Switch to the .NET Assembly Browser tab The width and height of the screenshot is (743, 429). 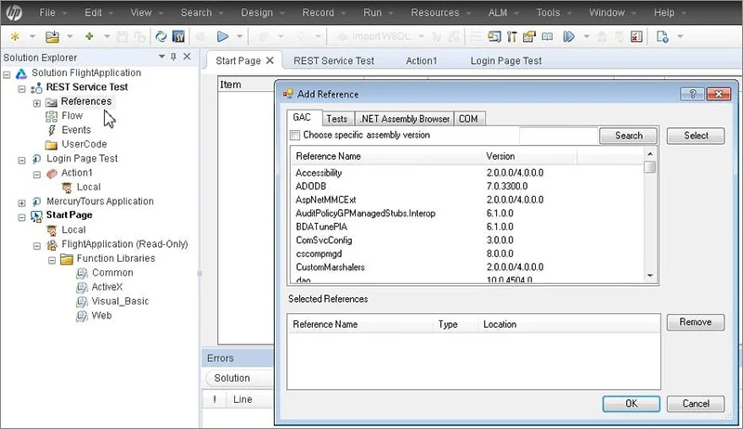[x=404, y=119]
